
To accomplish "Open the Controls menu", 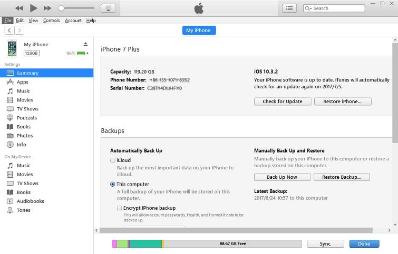I will 51,21.
